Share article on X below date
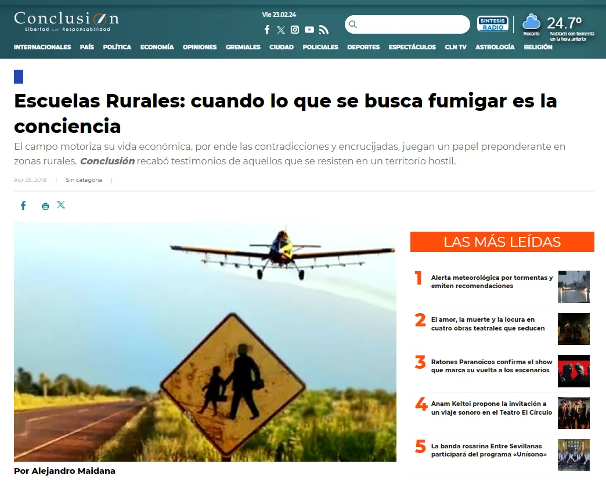 pyautogui.click(x=61, y=205)
